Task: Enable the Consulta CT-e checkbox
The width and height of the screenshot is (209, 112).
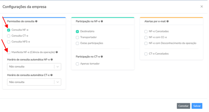Action: pos(9,36)
